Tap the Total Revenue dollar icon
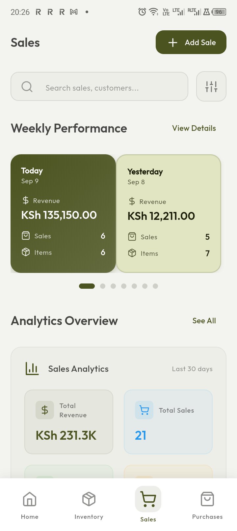 point(45,410)
